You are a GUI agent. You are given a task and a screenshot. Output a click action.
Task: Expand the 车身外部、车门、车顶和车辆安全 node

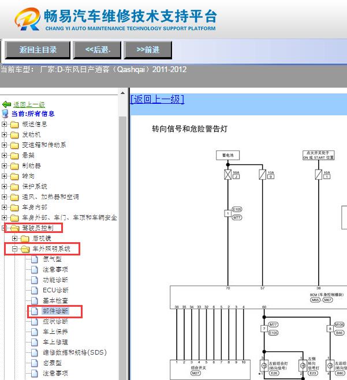coord(4,218)
